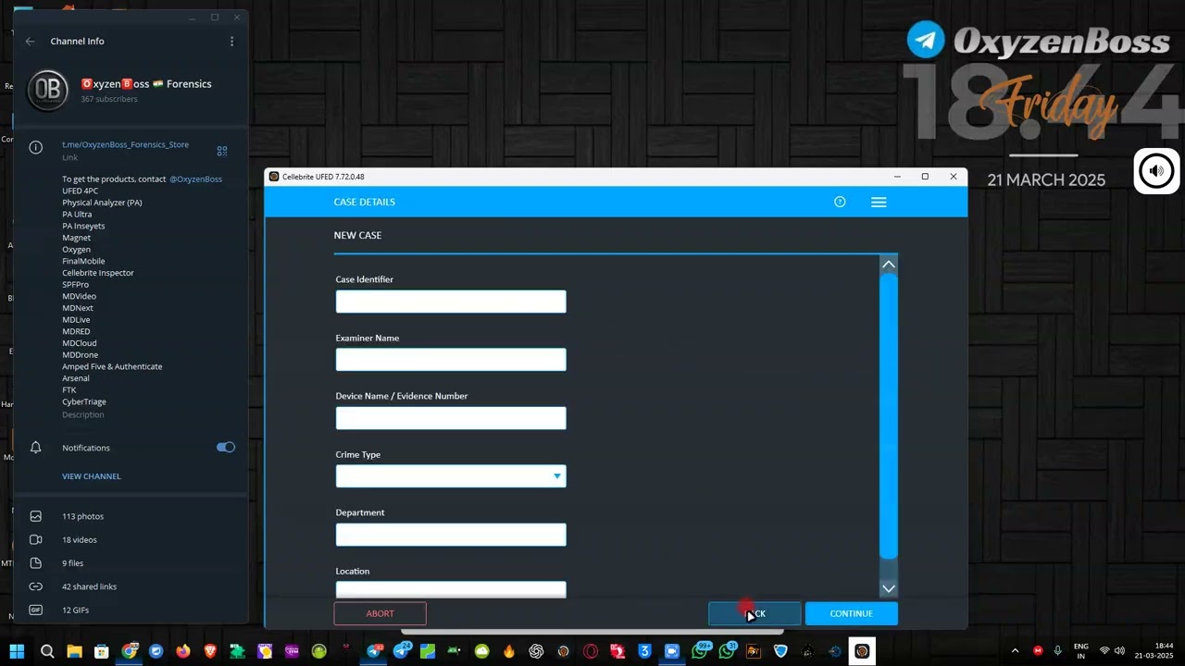Open the ENG IN language switcher
Screen dimensions: 1185x666
click(x=1081, y=651)
